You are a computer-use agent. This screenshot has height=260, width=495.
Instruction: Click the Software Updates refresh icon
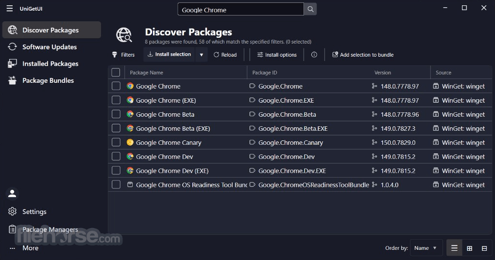click(12, 46)
